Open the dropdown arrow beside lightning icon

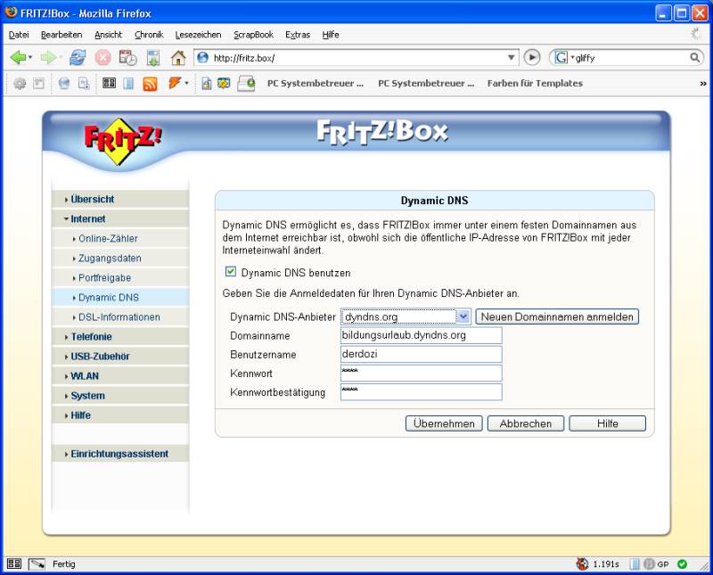[186, 83]
